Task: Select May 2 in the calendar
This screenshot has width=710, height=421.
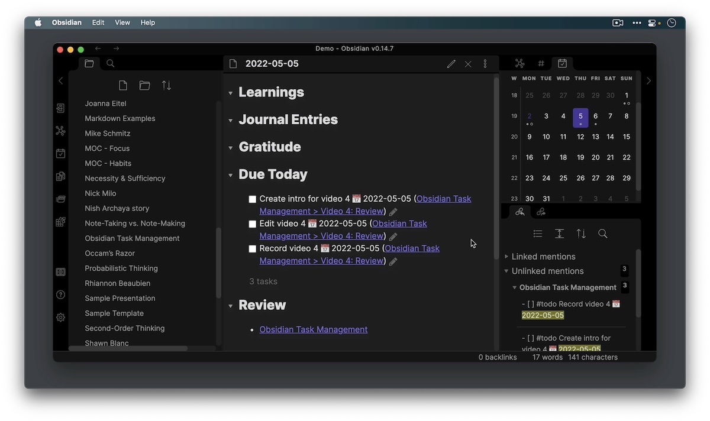Action: click(530, 116)
